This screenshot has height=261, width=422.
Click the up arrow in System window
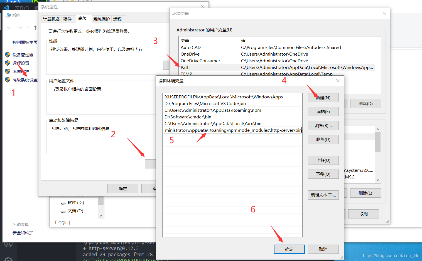[35, 27]
